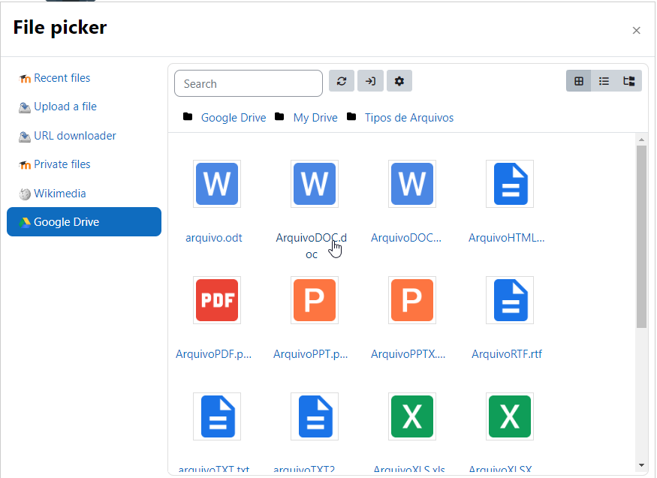This screenshot has width=657, height=478.
Task: Select the ArquivoPPT.p... presentation icon
Action: tap(315, 300)
